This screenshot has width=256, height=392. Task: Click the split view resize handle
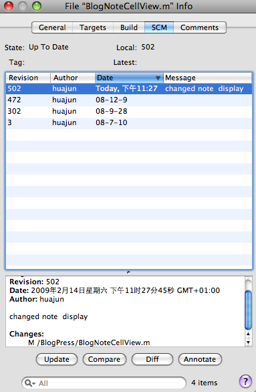[x=128, y=272]
